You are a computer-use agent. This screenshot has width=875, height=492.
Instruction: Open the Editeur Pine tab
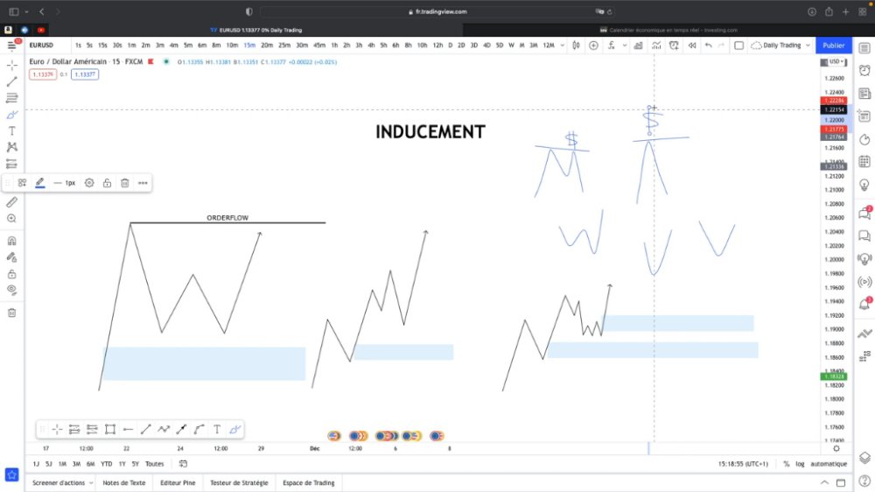pos(178,483)
